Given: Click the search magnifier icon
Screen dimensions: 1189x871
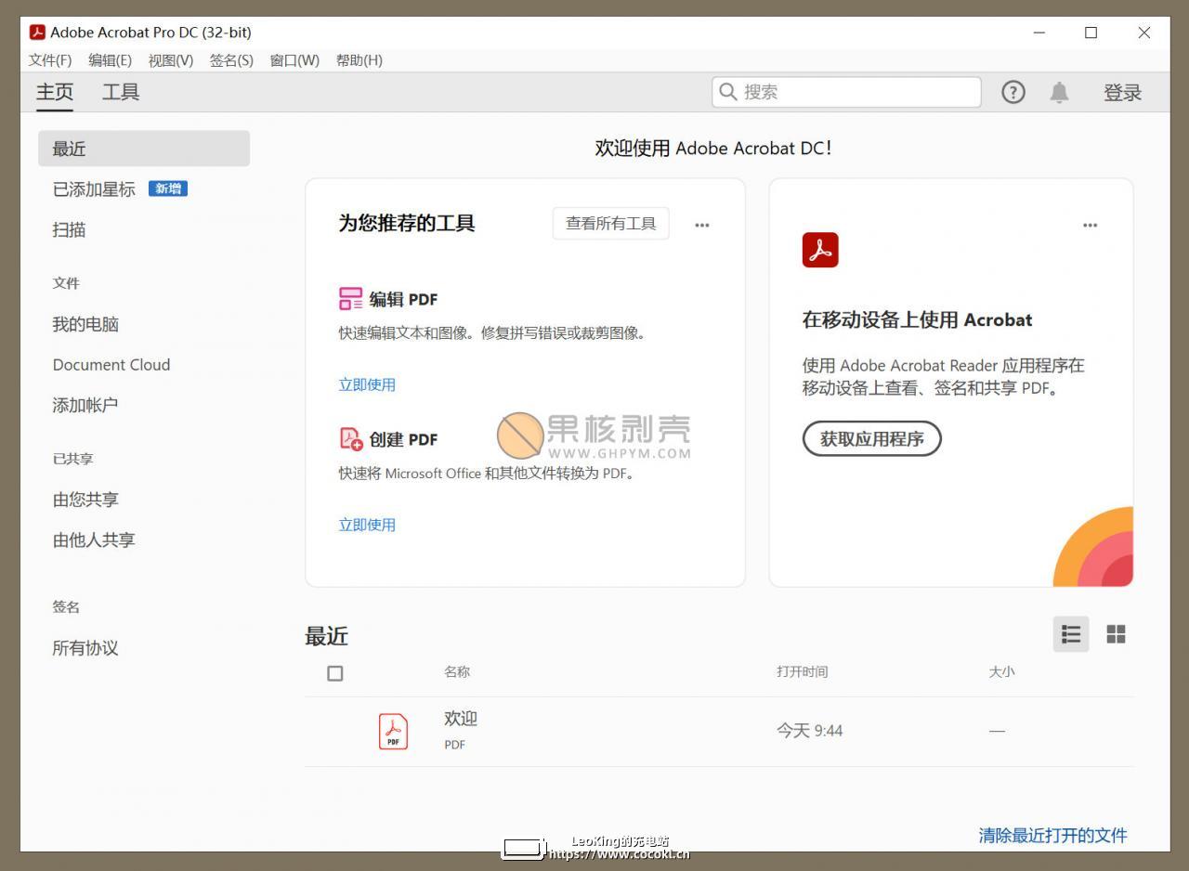Looking at the screenshot, I should point(728,92).
